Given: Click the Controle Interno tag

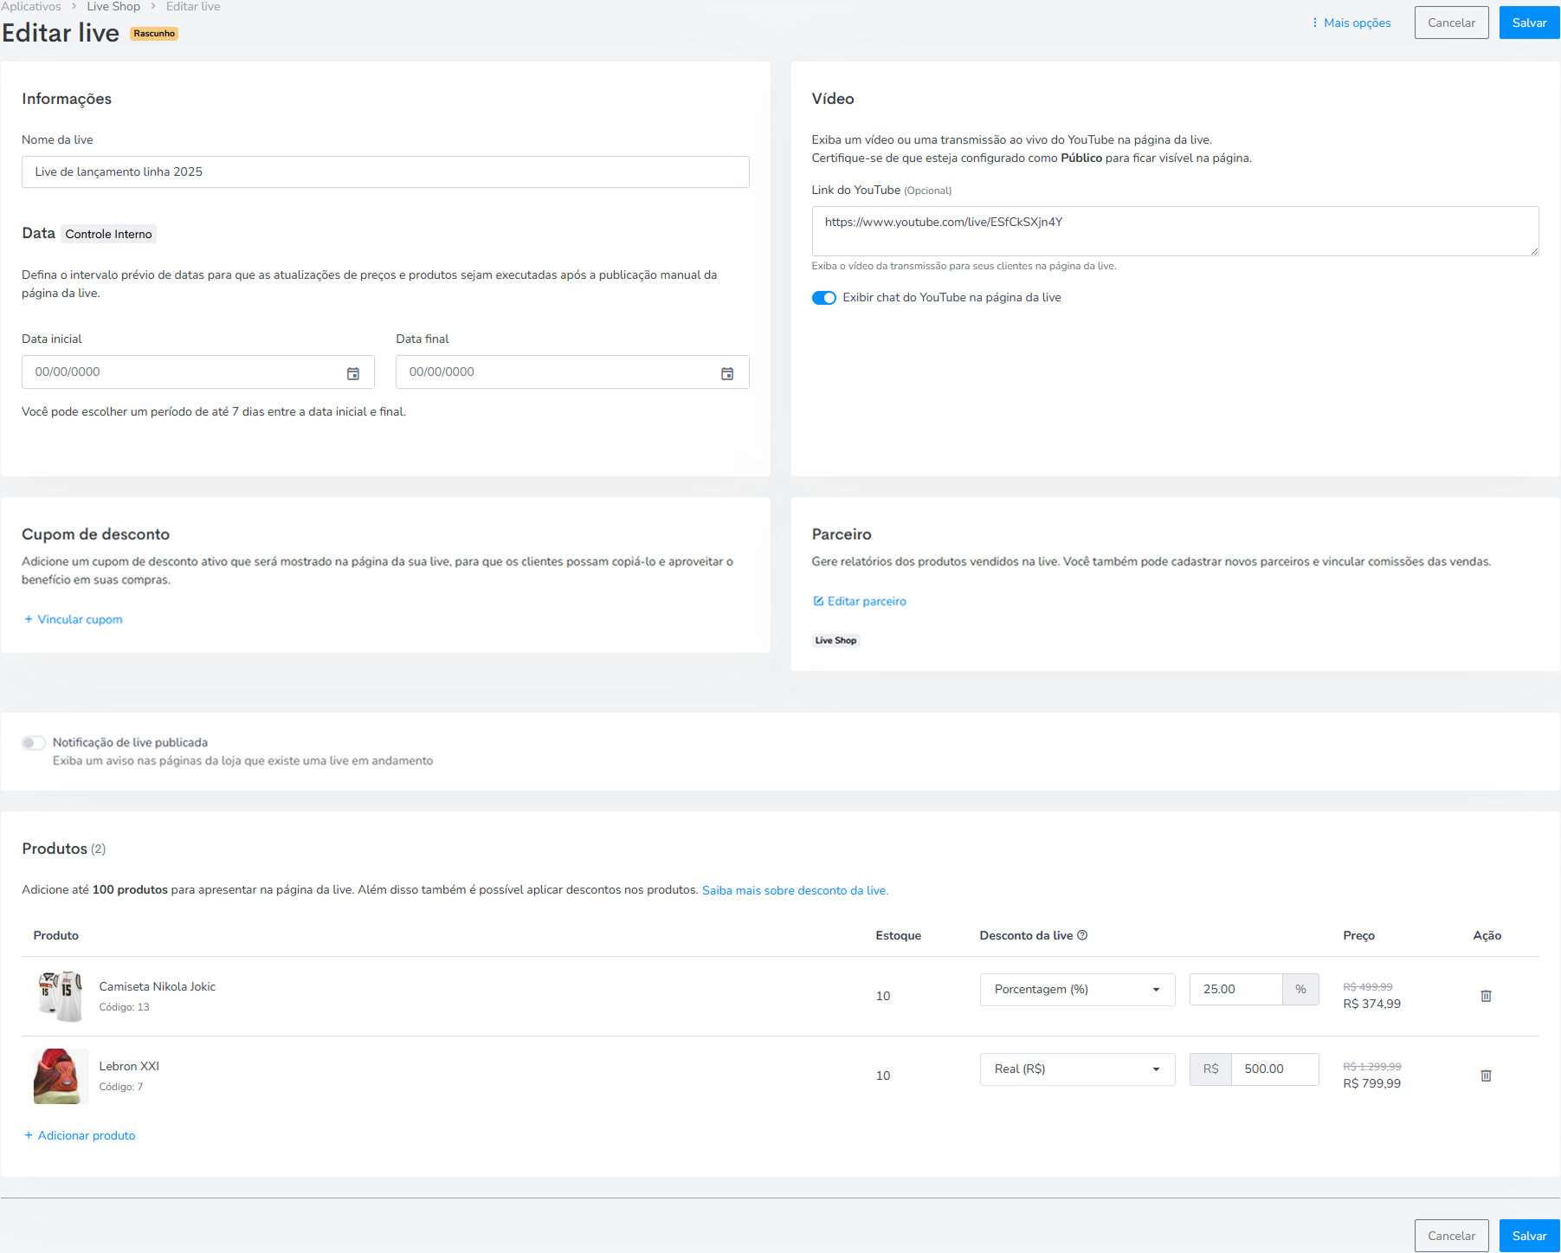Looking at the screenshot, I should (108, 234).
